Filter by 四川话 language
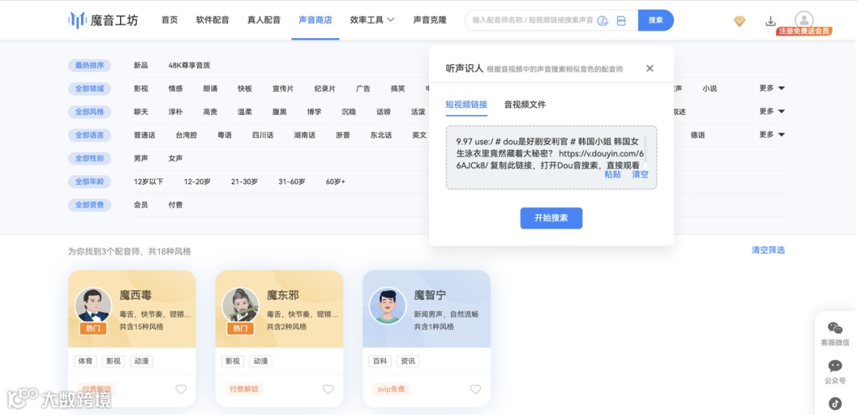 tap(263, 135)
